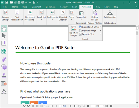
Task: Open the Stamp panel icon
Action: pos(4,75)
